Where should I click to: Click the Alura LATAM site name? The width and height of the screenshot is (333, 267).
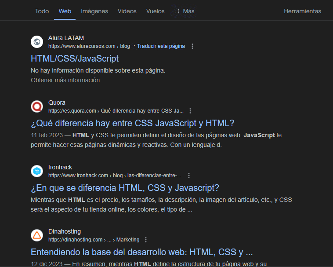coord(66,38)
